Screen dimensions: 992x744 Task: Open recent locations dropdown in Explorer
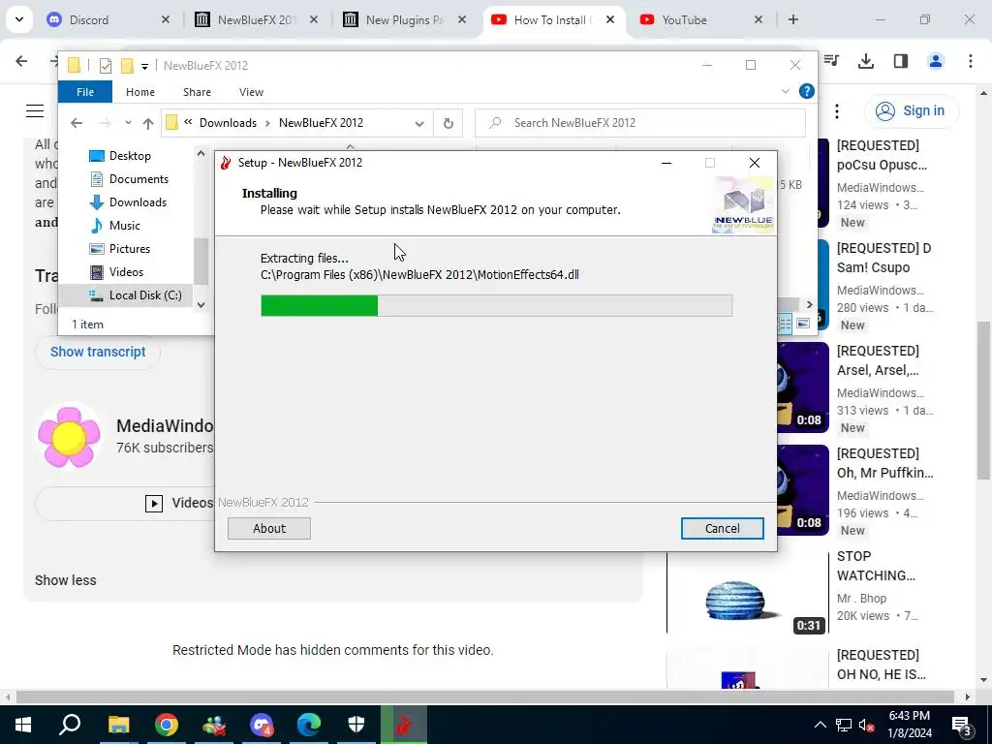pyautogui.click(x=128, y=123)
